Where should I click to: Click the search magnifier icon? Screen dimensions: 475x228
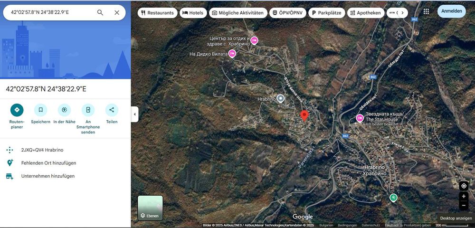100,12
